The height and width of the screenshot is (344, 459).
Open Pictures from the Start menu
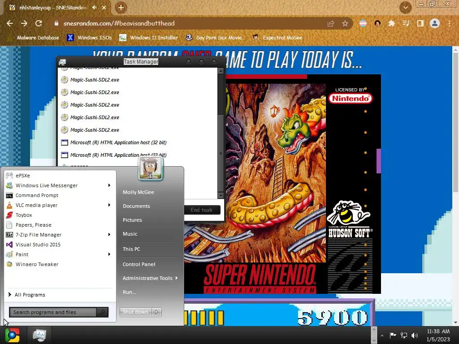(x=132, y=220)
